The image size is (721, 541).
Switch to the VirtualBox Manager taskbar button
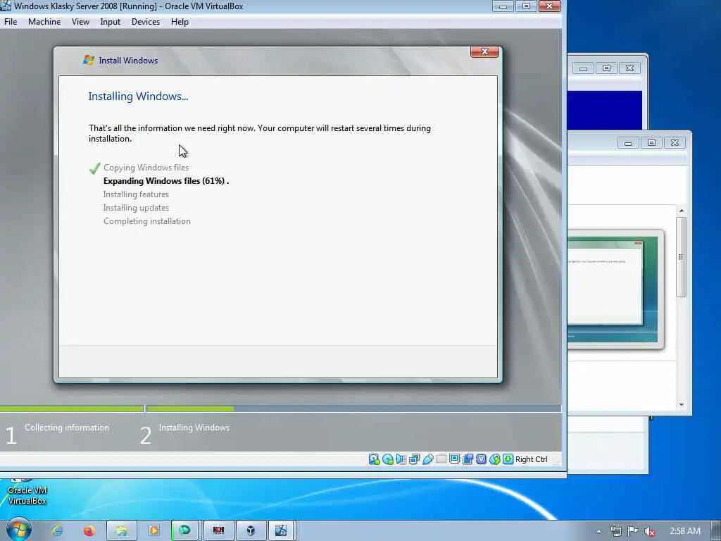(251, 530)
